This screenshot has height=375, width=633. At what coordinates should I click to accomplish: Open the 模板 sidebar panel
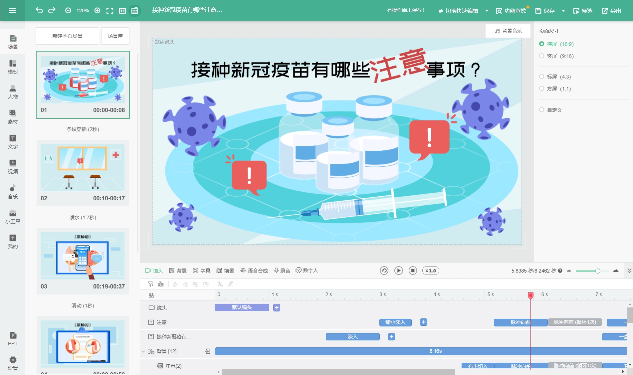tap(13, 67)
